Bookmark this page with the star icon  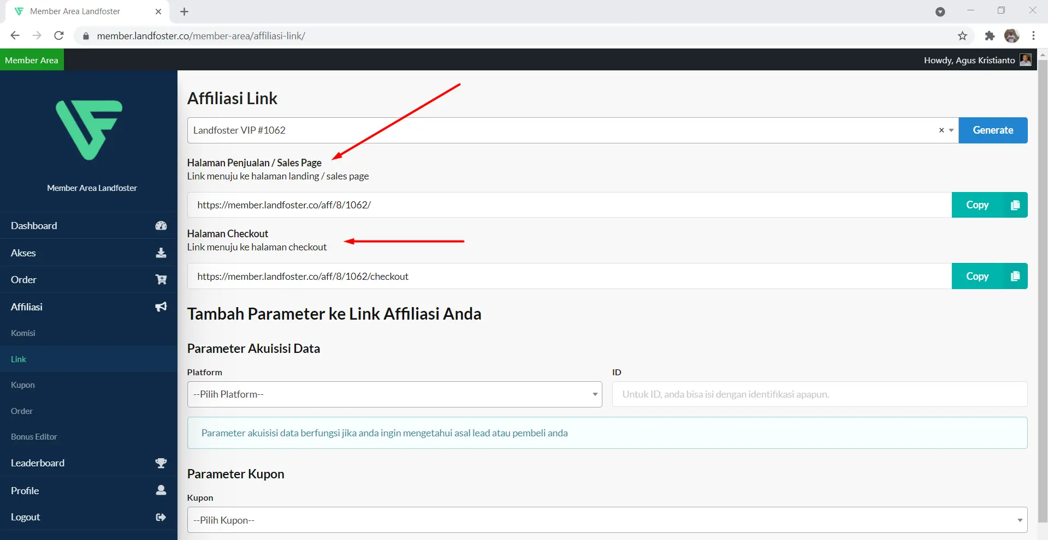[x=962, y=36]
